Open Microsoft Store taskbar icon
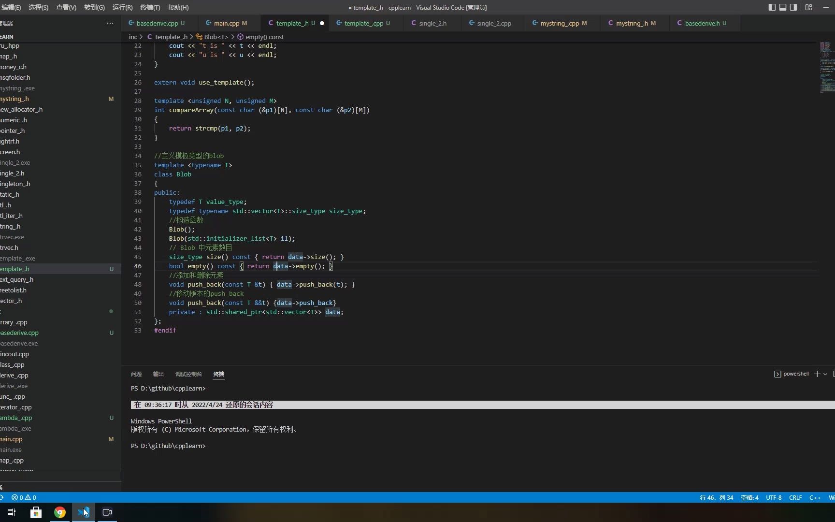The image size is (835, 522). click(x=36, y=512)
